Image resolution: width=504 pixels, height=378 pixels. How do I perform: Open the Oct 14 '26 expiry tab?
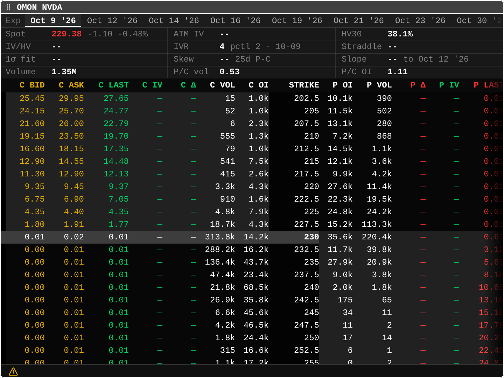174,20
